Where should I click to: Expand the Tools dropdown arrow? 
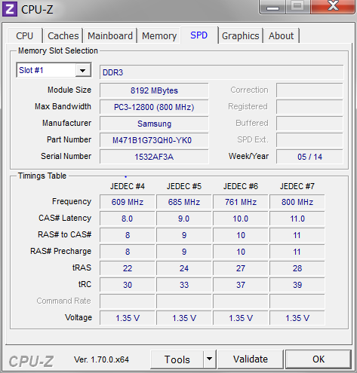click(209, 359)
